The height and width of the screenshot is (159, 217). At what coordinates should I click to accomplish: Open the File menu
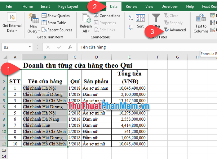point(9,6)
